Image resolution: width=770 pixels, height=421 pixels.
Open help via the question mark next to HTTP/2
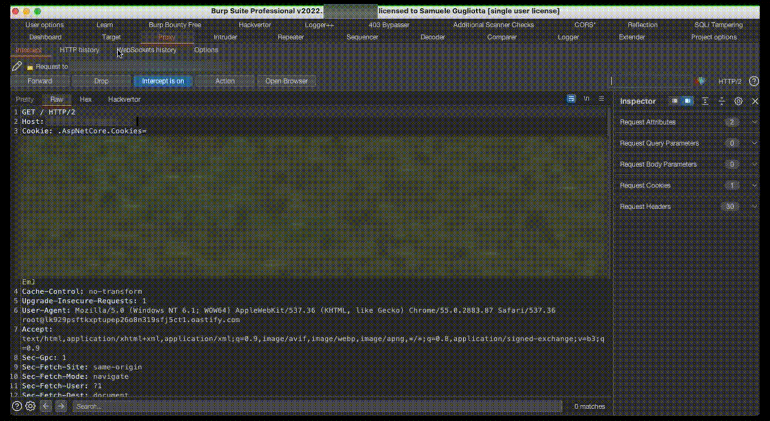pyautogui.click(x=753, y=81)
